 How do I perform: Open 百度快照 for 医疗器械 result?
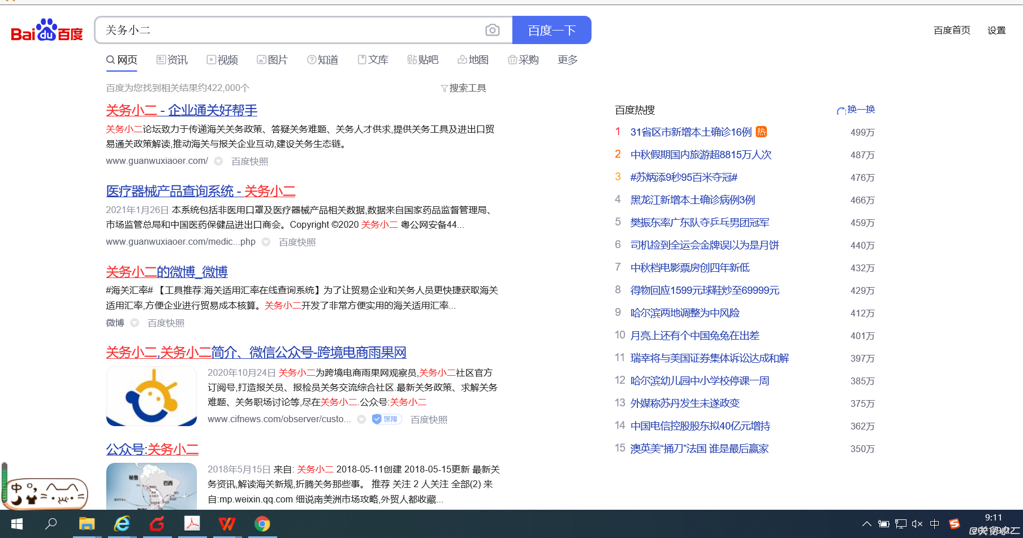pos(297,242)
